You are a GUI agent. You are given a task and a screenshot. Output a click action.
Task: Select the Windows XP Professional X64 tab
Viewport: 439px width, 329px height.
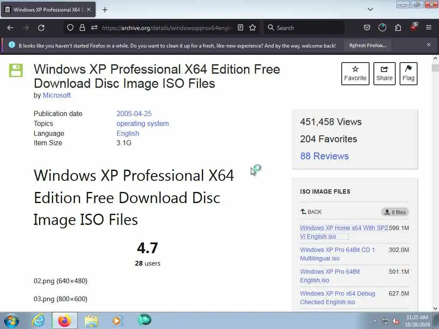pos(48,9)
